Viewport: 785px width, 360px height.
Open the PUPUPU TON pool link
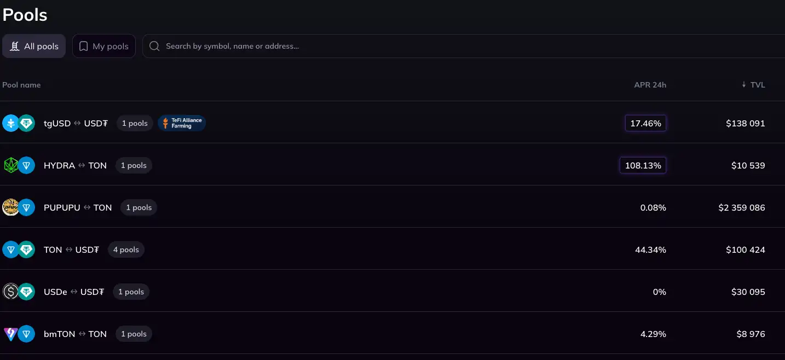[x=78, y=207]
